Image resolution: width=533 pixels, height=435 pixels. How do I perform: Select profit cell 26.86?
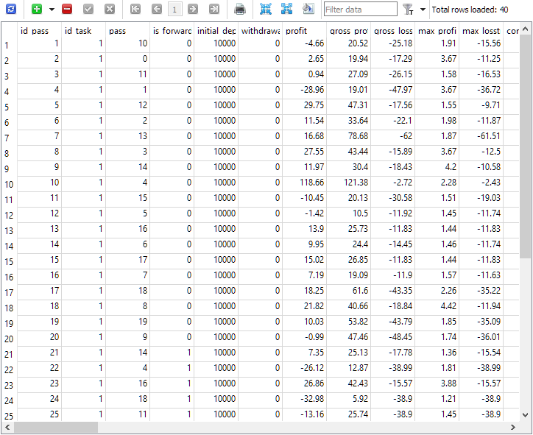(x=304, y=383)
